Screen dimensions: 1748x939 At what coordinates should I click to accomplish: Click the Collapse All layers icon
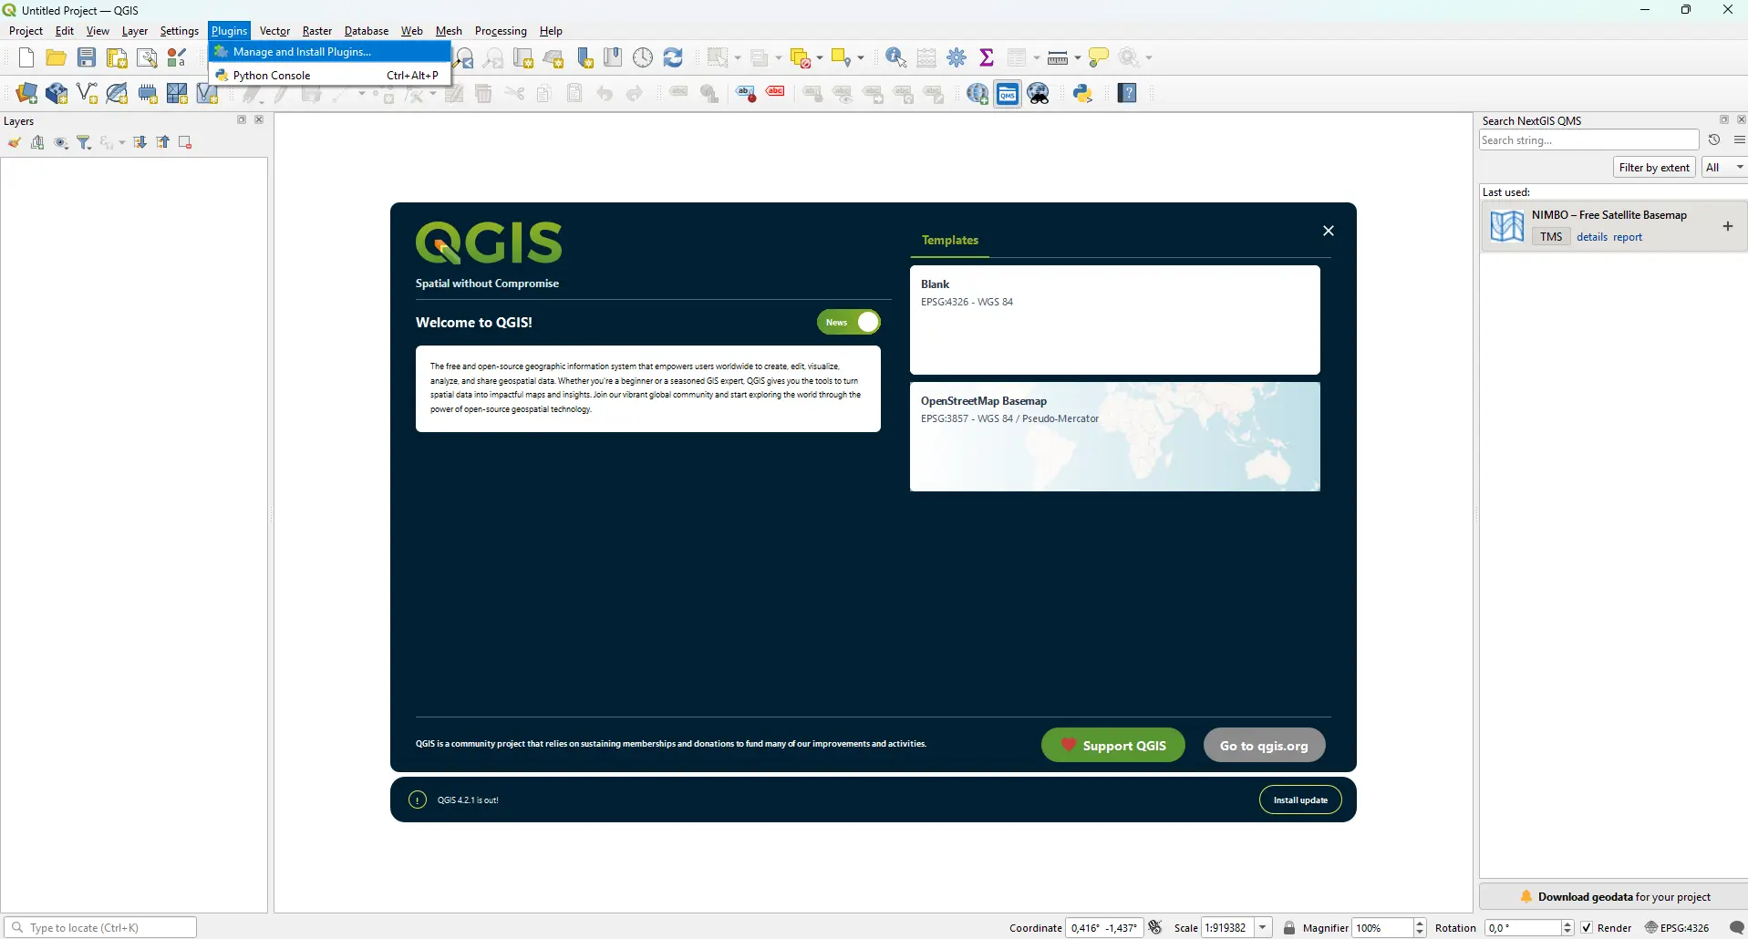[x=162, y=142]
